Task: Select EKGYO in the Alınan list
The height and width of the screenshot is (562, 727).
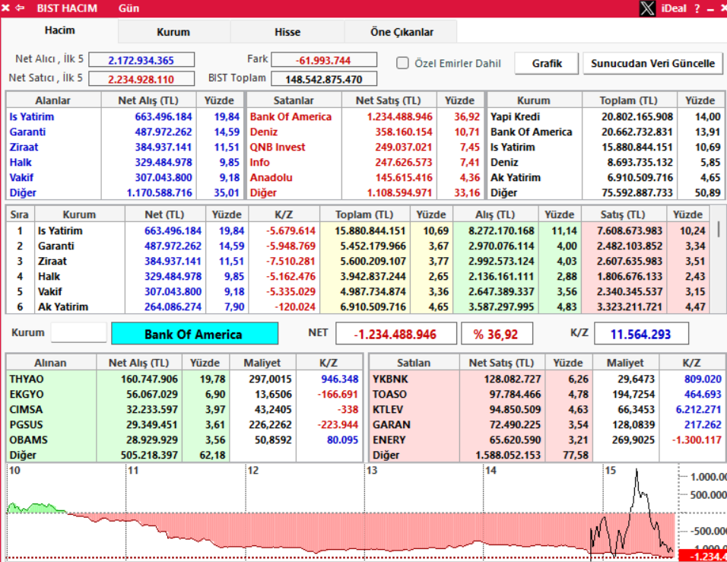Action: (x=27, y=395)
